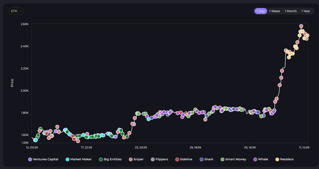Click the Whale legend purple dot
319x169 pixels.
pos(255,159)
